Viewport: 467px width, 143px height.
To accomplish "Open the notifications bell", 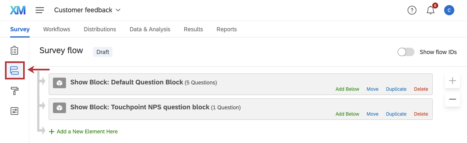I will click(430, 10).
